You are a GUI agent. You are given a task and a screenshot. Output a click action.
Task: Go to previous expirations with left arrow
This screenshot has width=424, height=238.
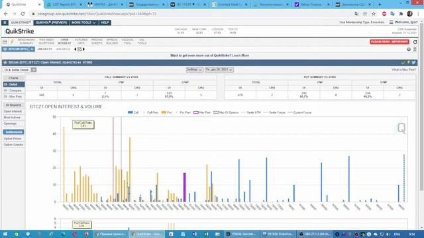tap(75, 50)
